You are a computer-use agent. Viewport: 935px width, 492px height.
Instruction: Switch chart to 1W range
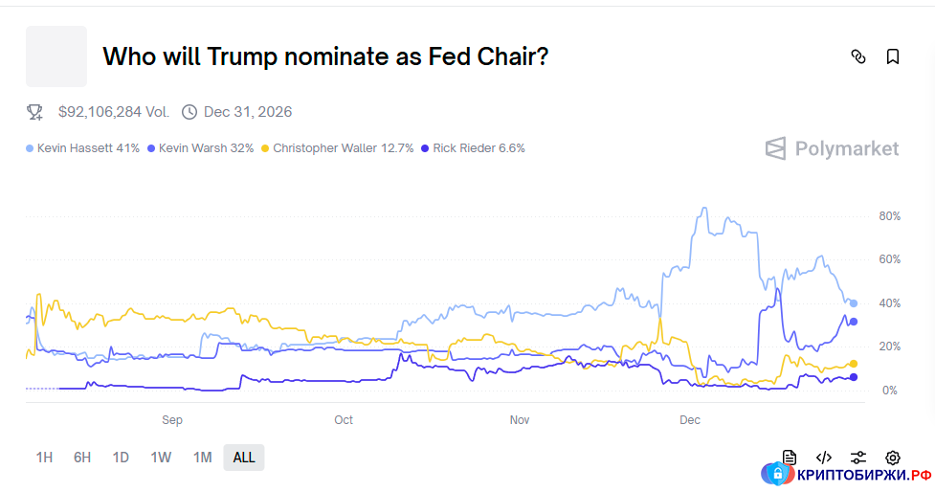[x=161, y=458]
